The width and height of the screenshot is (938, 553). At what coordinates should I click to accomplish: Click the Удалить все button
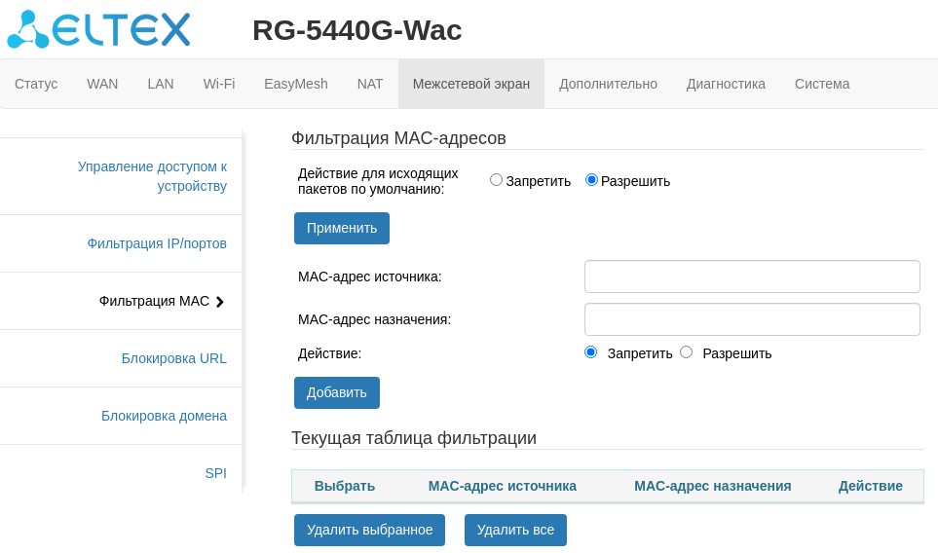point(515,530)
